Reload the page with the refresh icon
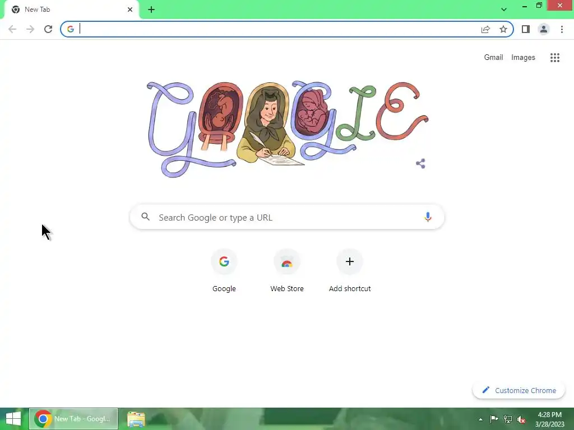Image resolution: width=574 pixels, height=430 pixels. 48,29
